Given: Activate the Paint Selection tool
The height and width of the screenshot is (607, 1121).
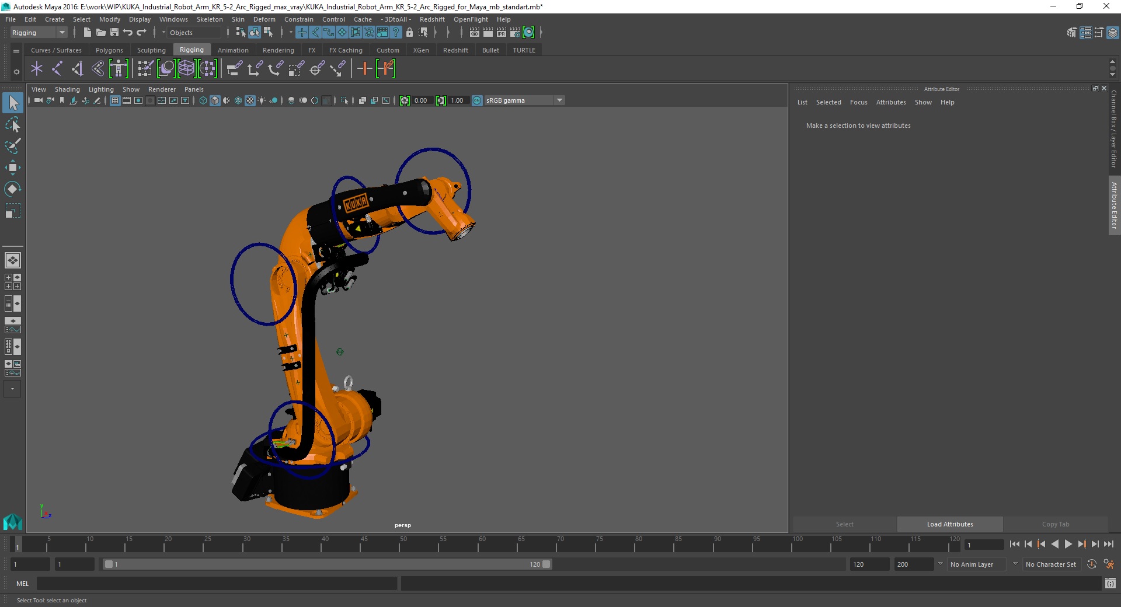Looking at the screenshot, I should tap(13, 146).
